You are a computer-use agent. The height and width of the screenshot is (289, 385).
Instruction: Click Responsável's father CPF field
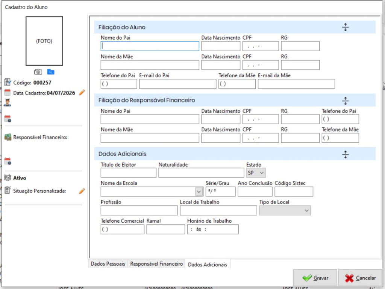(x=261, y=119)
